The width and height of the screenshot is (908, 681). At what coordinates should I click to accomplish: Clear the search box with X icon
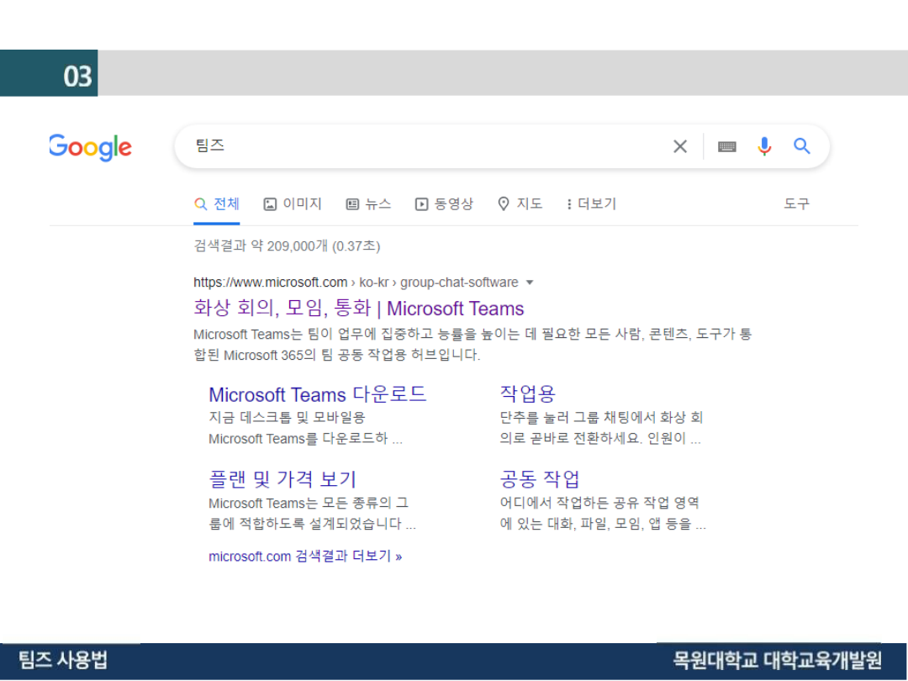680,147
